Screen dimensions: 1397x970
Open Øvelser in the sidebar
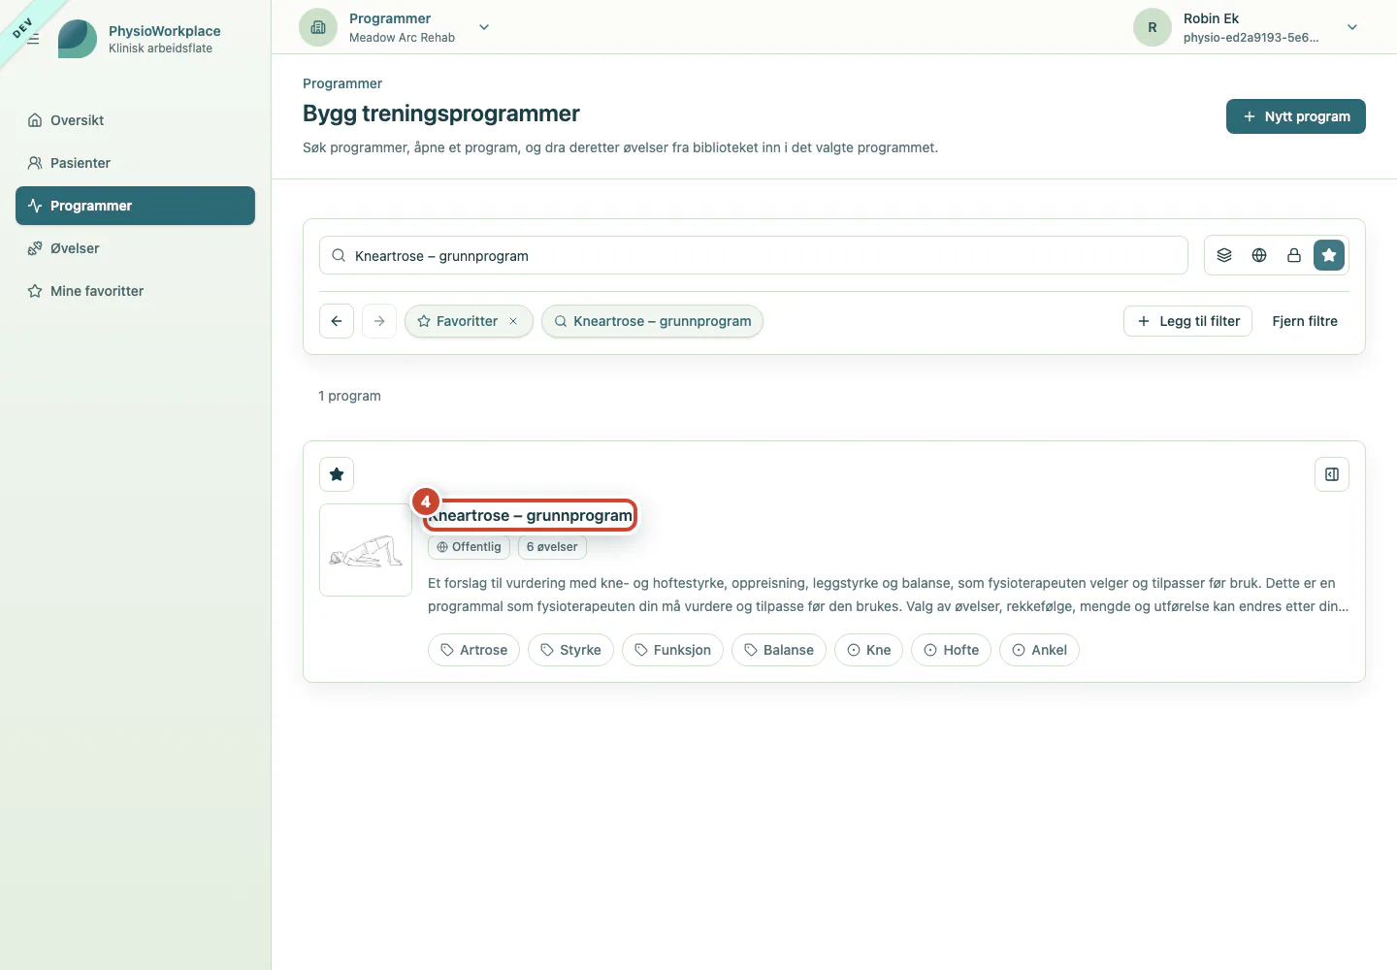click(135, 248)
